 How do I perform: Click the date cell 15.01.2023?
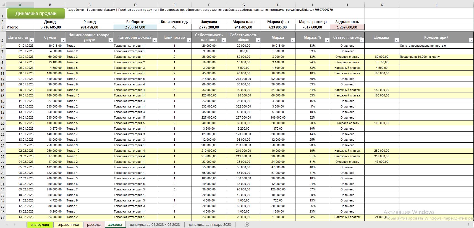coord(20,123)
